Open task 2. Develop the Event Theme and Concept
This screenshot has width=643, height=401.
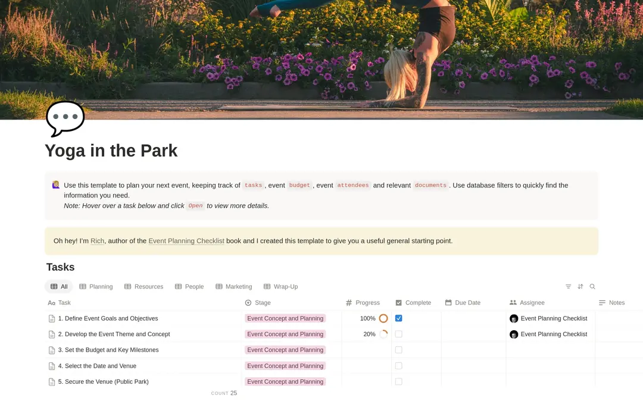click(114, 334)
